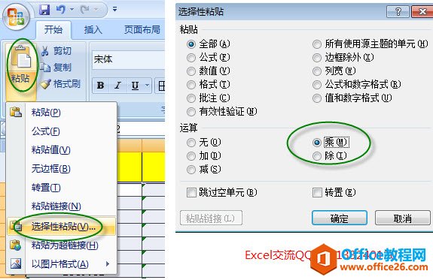Viewport: 433px width, 280px height.
Task: Toggle Bold formatting
Action: pos(100,86)
